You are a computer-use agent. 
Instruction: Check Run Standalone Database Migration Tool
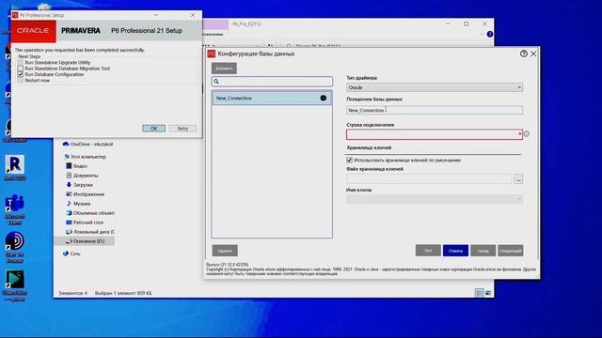[21, 69]
